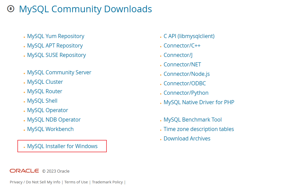Open Connector/J download link
282x190 pixels.
pos(178,55)
